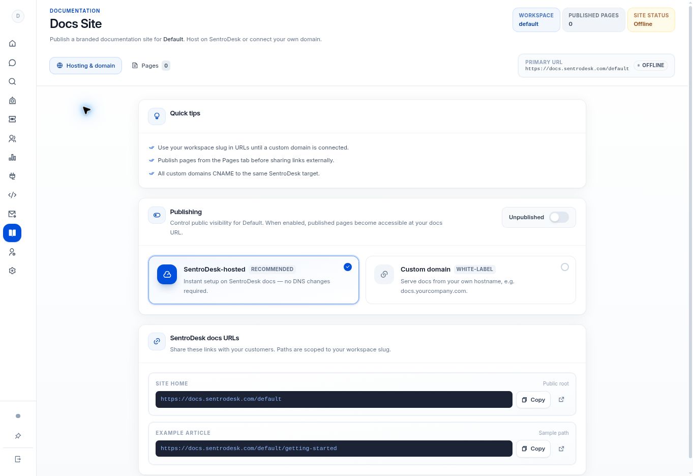Image resolution: width=693 pixels, height=476 pixels.
Task: Open Site Home URL in new tab icon
Action: [x=561, y=400]
